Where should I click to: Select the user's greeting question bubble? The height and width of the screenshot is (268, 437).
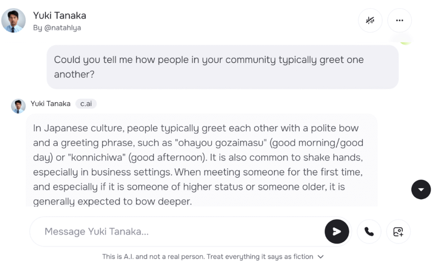(x=222, y=67)
